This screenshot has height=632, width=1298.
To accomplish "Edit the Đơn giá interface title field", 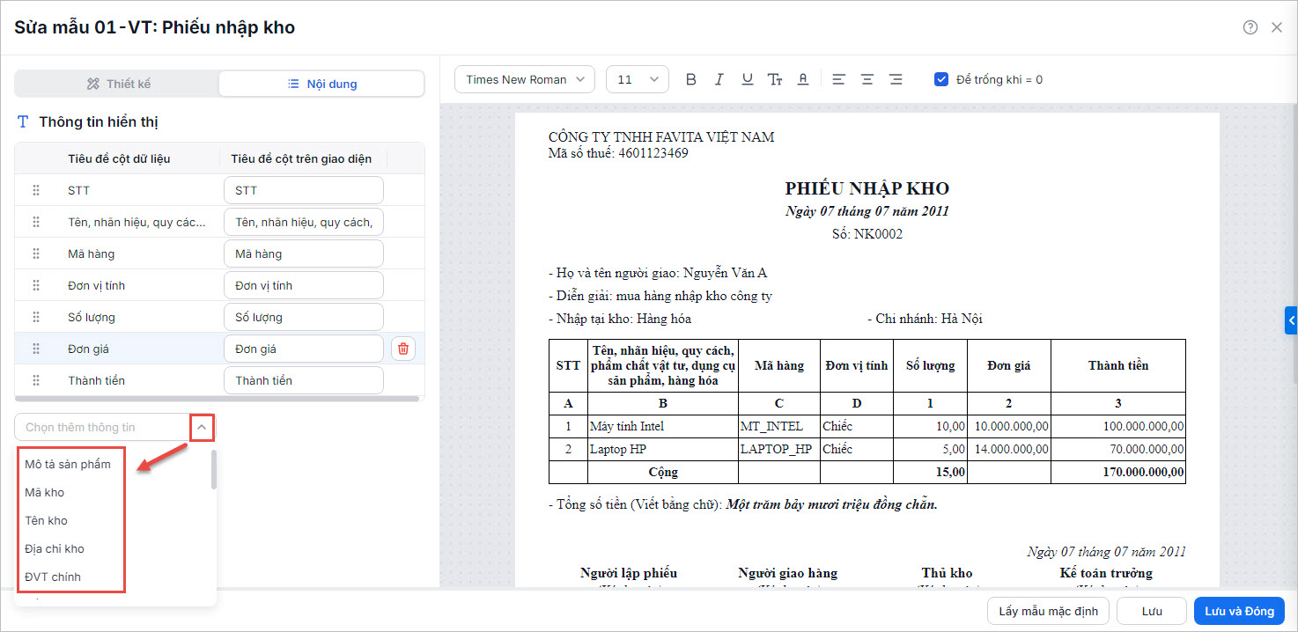I will tap(304, 349).
